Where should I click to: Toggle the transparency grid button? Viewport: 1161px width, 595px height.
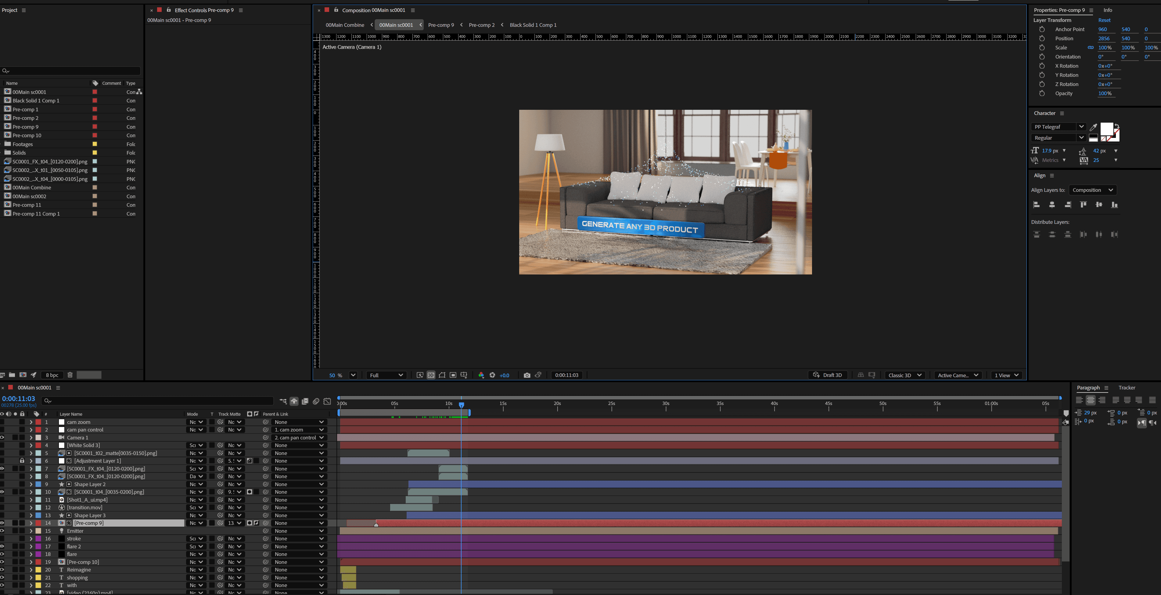click(431, 375)
